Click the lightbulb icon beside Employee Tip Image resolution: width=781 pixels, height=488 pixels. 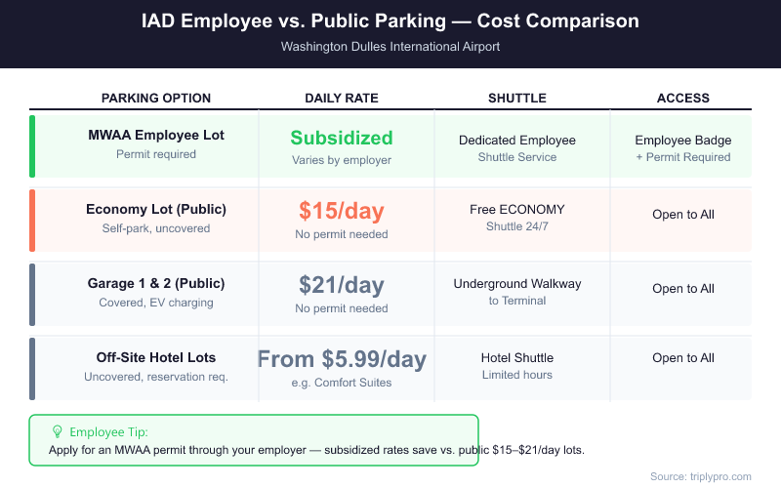pos(58,431)
